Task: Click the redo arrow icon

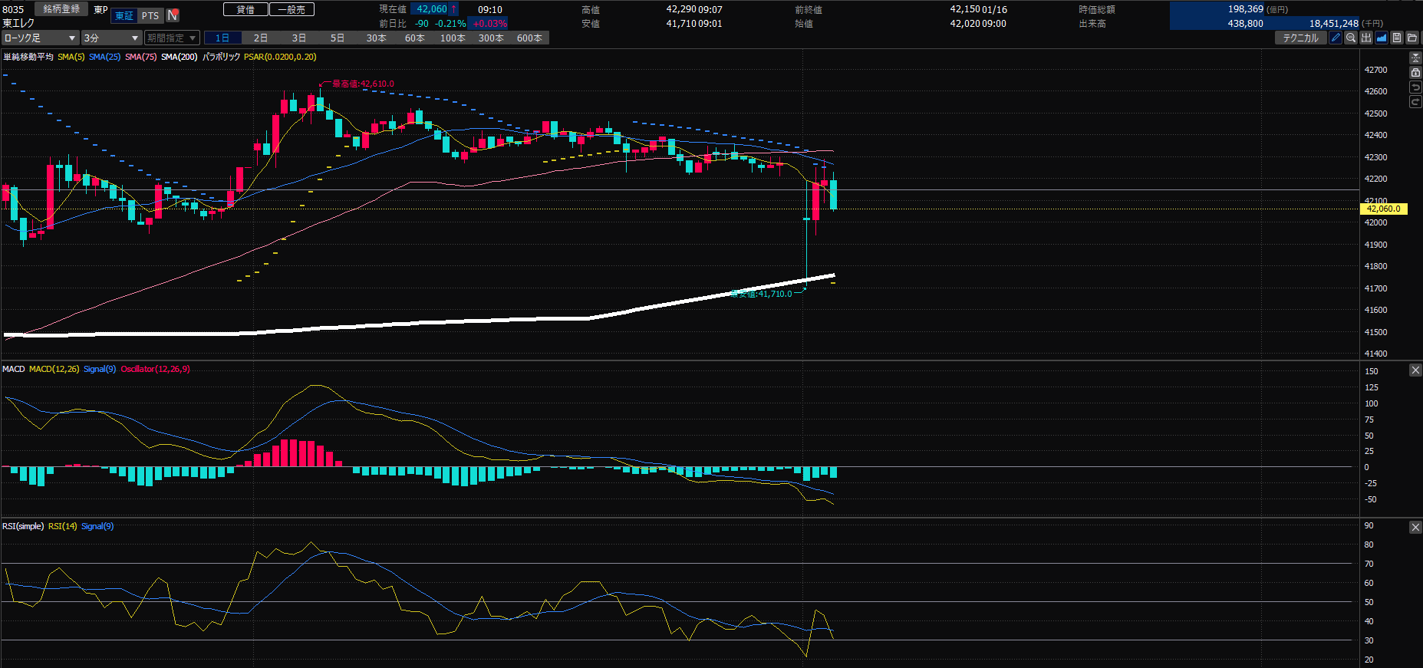Action: pyautogui.click(x=1415, y=102)
